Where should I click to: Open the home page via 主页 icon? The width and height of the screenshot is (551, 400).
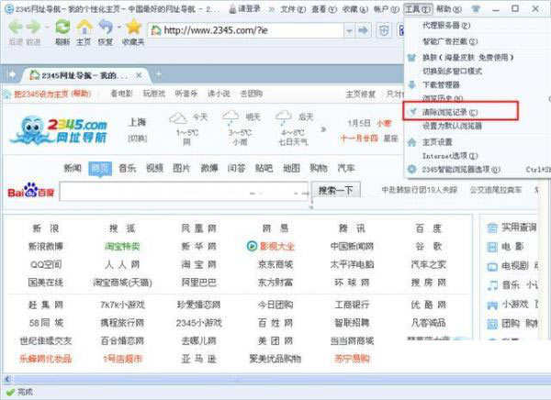click(x=84, y=27)
